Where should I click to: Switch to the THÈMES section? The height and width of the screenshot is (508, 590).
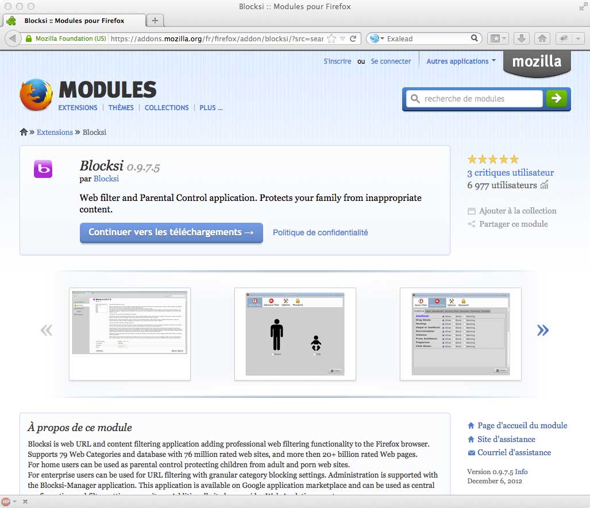(x=121, y=107)
